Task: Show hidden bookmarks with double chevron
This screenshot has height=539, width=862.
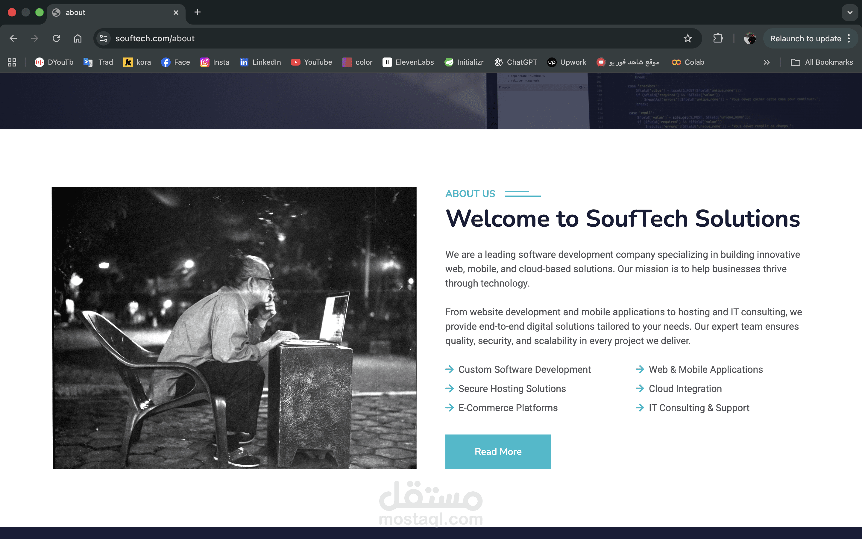Action: [x=767, y=62]
